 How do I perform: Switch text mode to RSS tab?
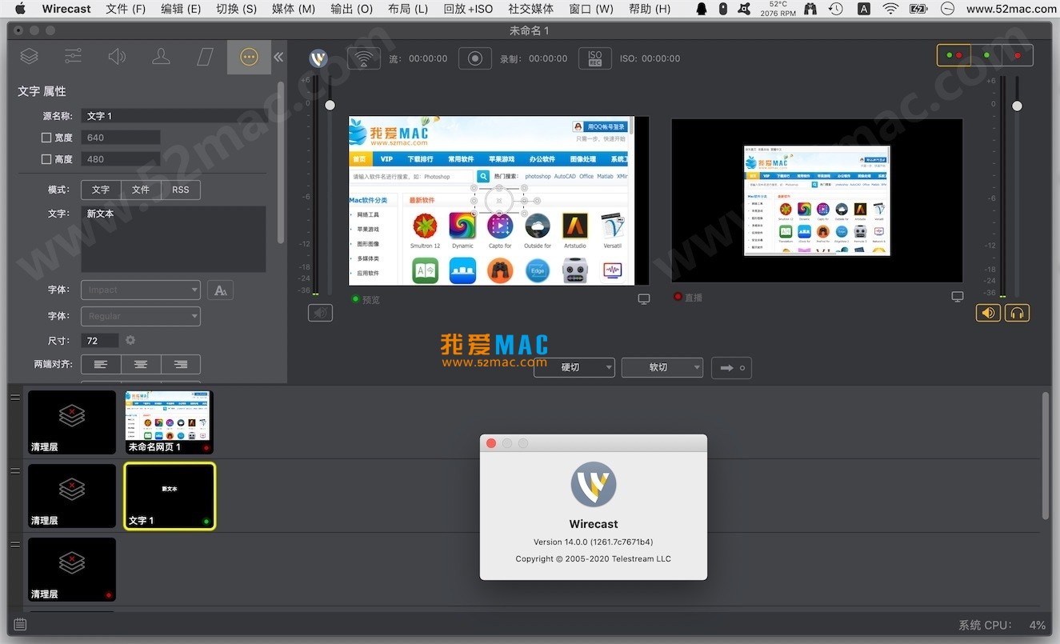pos(181,190)
